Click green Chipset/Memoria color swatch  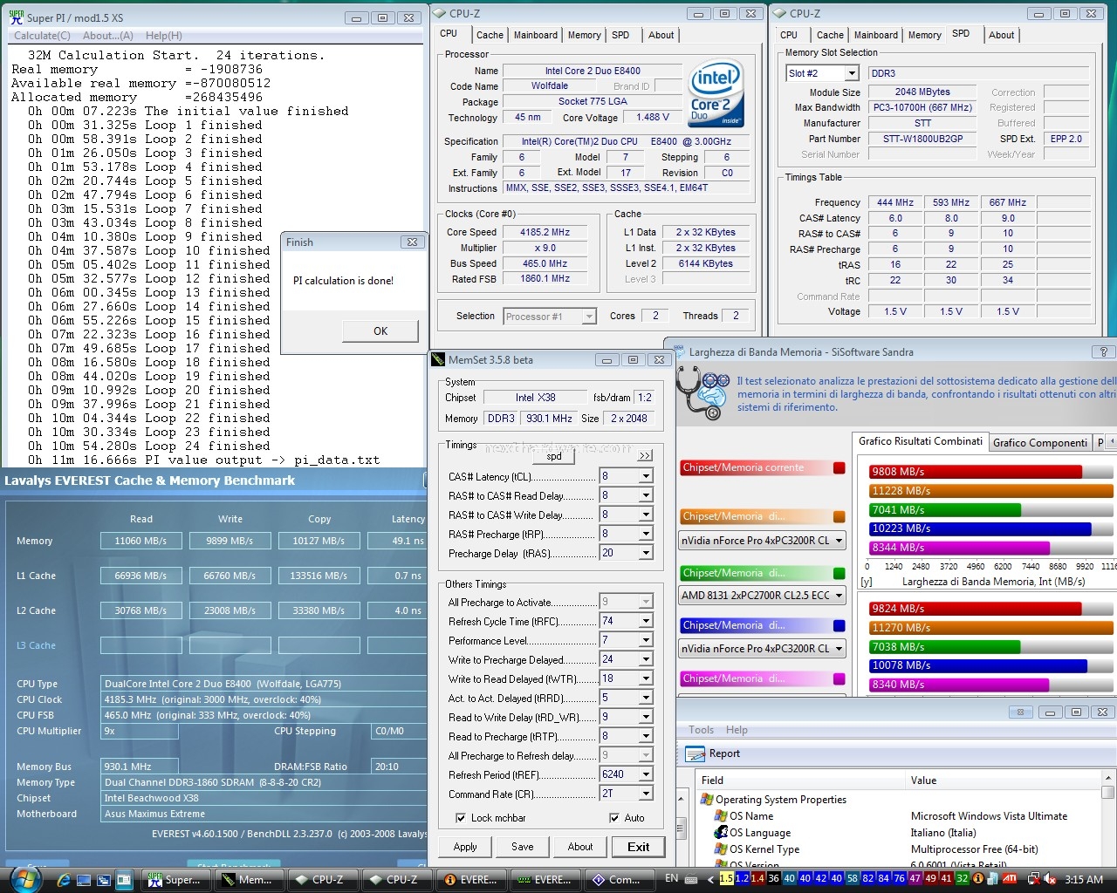click(839, 574)
